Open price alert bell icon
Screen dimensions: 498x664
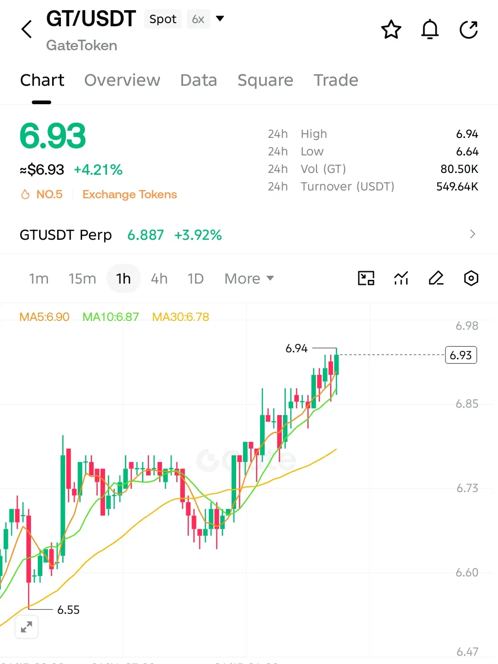[x=430, y=30]
